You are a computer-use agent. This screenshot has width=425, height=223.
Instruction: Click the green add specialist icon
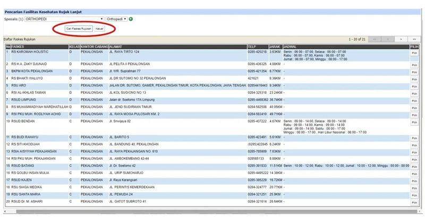tap(131, 19)
